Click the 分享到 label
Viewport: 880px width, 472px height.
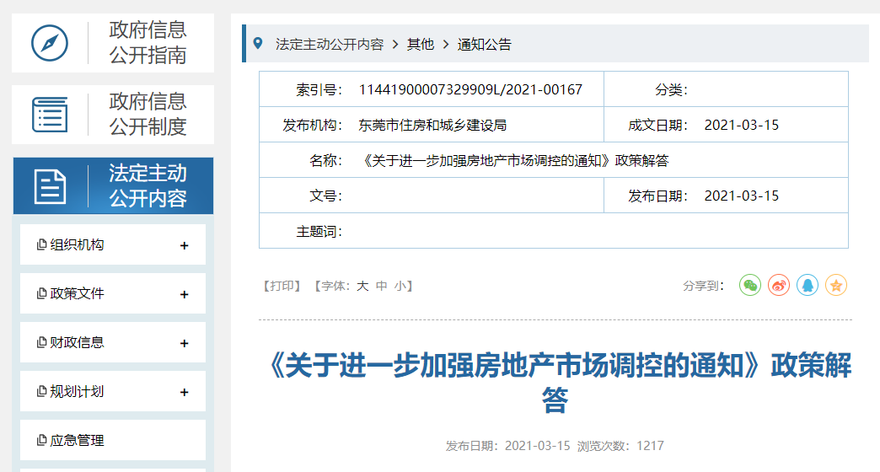click(703, 287)
